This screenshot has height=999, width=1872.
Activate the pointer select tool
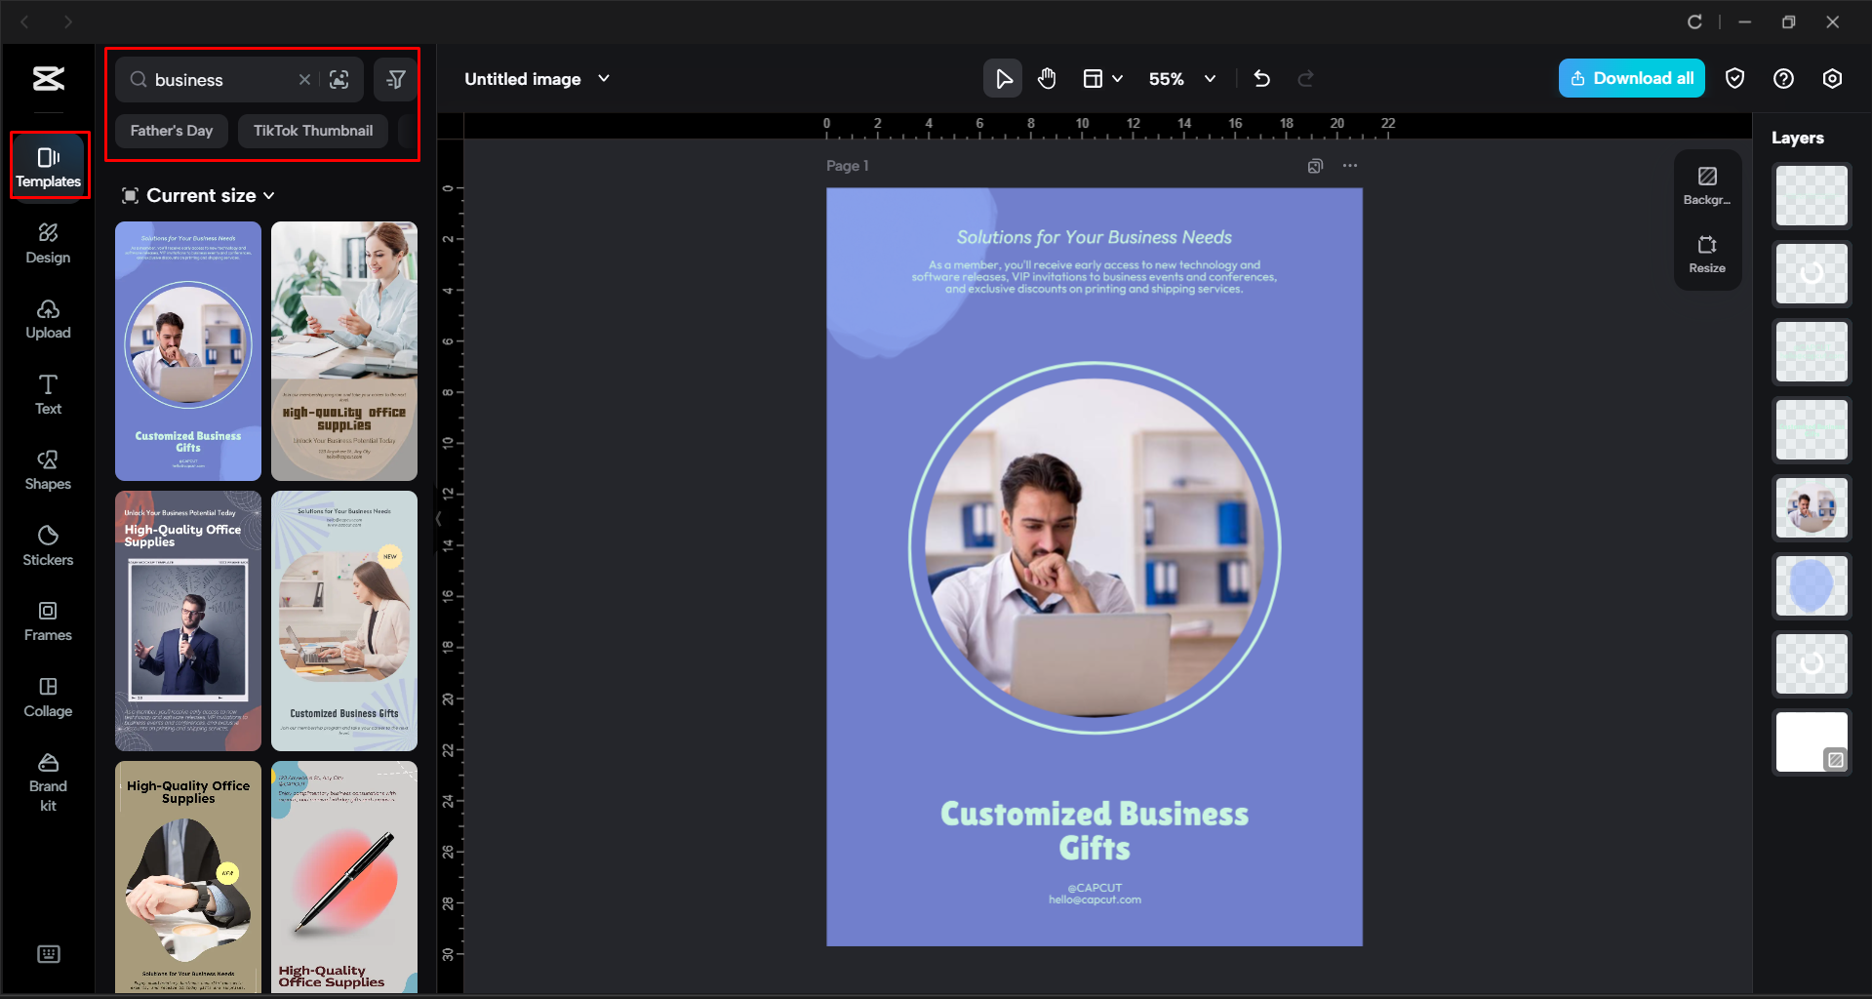(x=1003, y=79)
